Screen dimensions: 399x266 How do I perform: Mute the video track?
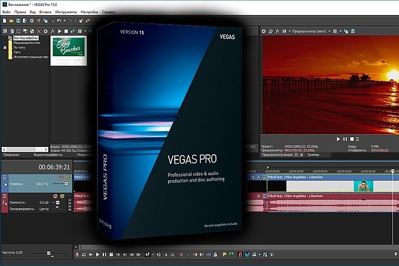(x=61, y=177)
